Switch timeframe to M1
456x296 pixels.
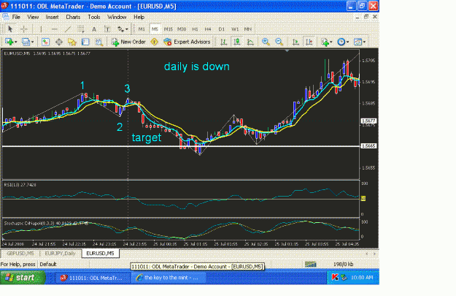click(142, 29)
